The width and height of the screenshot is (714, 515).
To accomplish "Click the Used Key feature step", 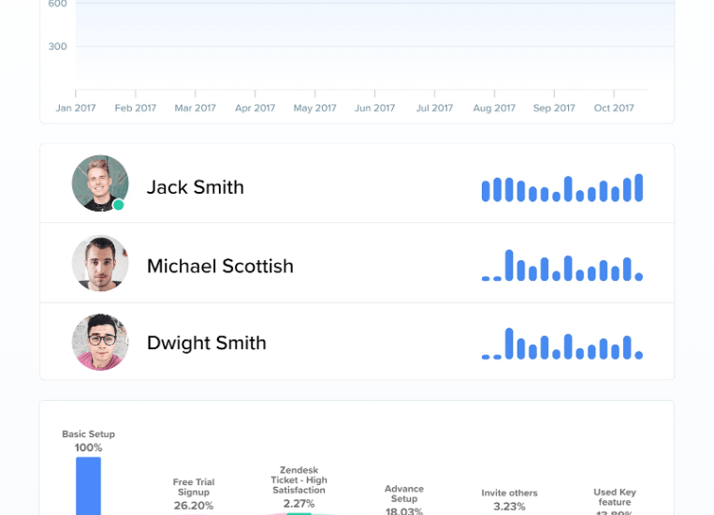I will coord(614,498).
